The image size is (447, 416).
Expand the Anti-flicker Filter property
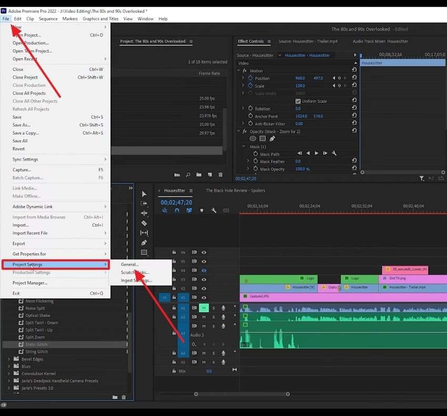(x=243, y=124)
